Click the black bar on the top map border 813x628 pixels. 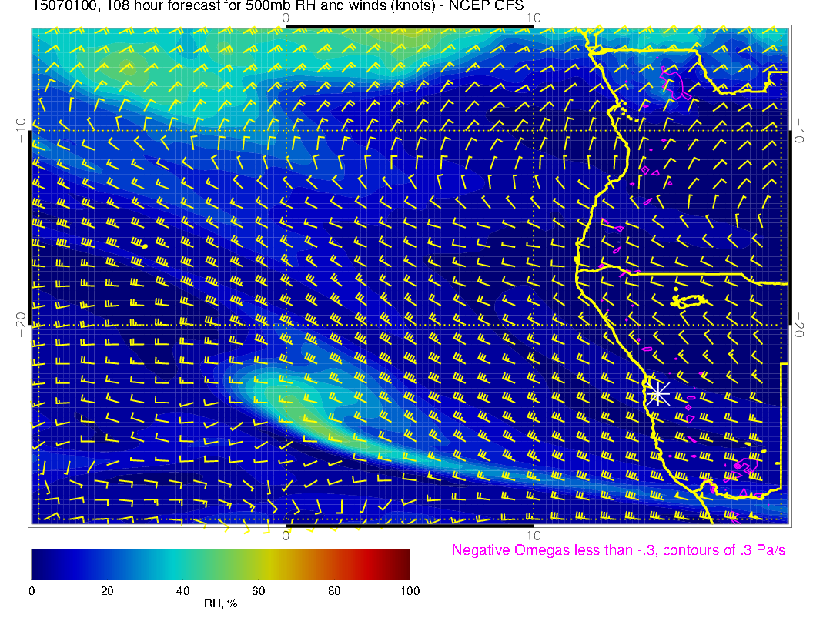pos(410,27)
